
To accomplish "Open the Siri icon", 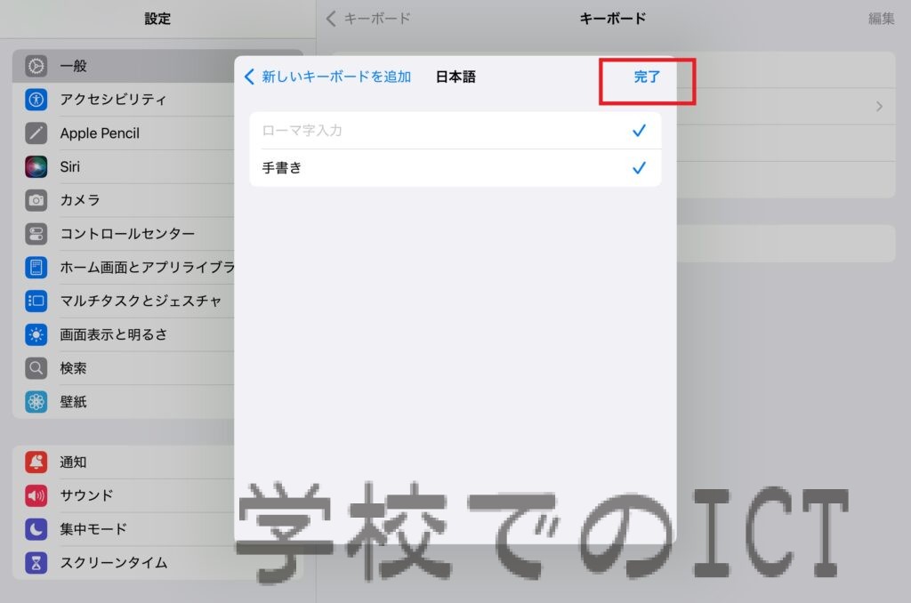I will [x=36, y=166].
